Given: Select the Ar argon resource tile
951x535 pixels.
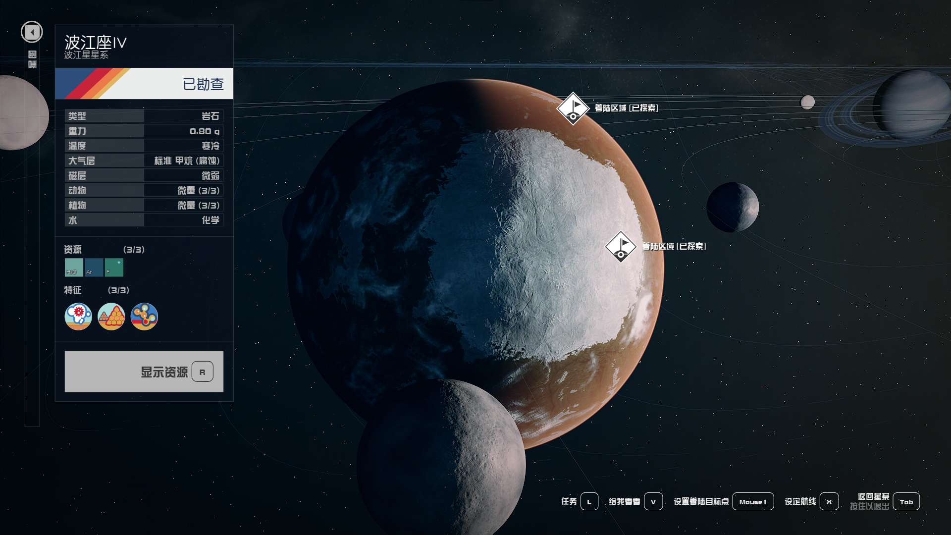Looking at the screenshot, I should (94, 267).
